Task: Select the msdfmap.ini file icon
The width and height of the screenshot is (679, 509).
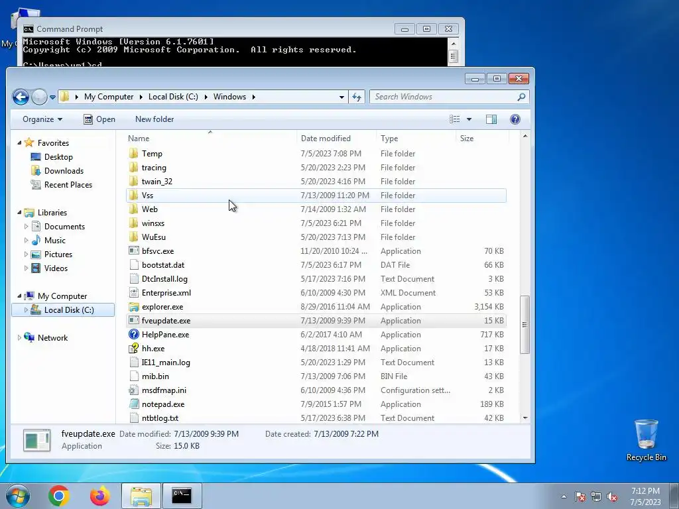Action: pyautogui.click(x=134, y=390)
